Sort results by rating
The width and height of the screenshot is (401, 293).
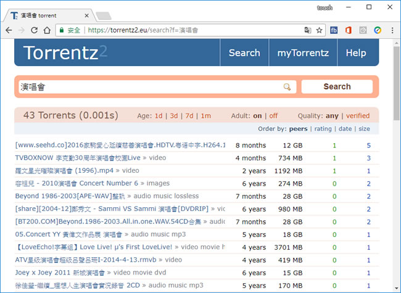point(323,129)
